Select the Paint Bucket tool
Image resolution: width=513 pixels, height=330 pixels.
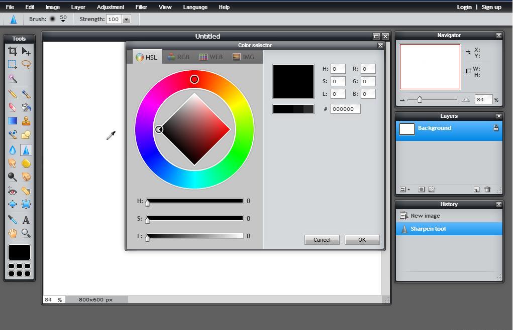(26, 107)
